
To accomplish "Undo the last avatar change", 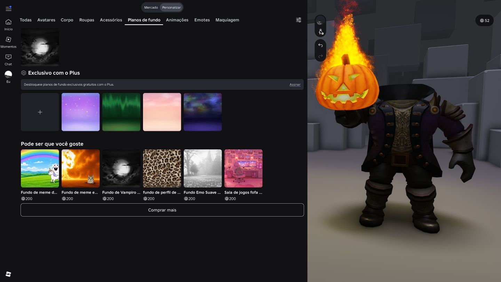I will pyautogui.click(x=320, y=45).
